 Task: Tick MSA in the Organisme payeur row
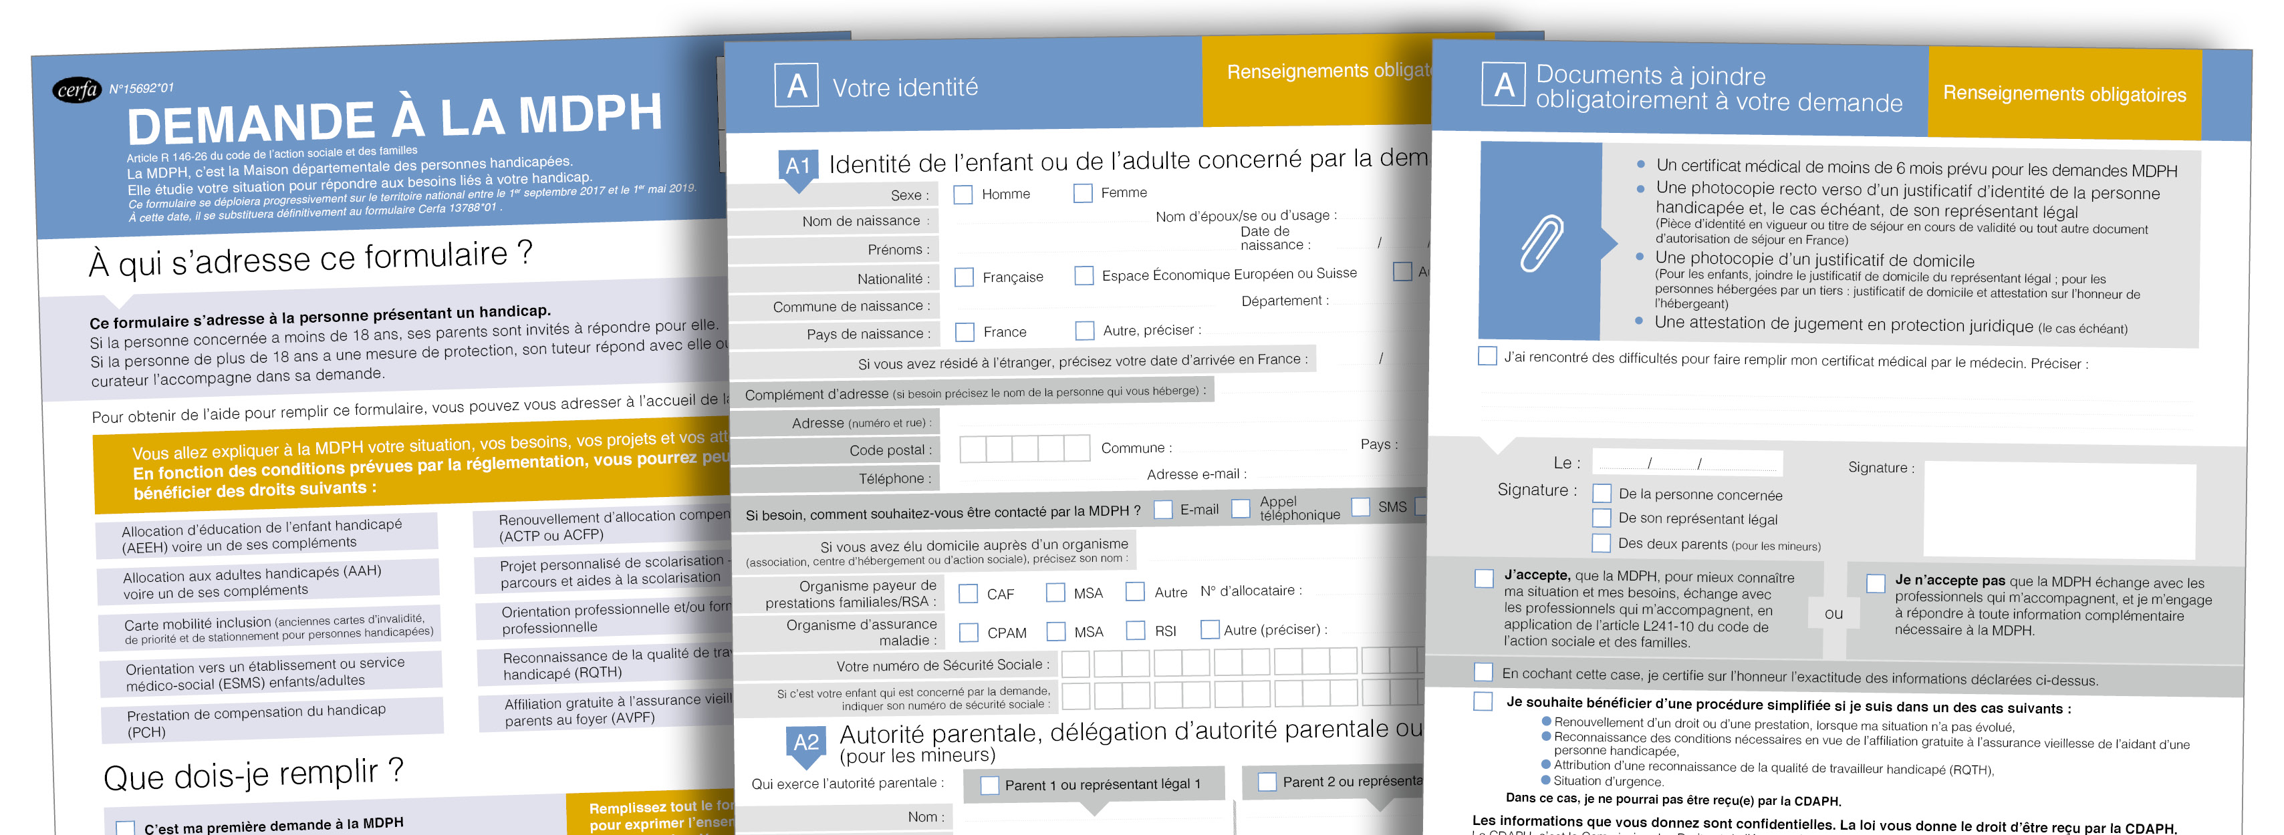[1055, 592]
